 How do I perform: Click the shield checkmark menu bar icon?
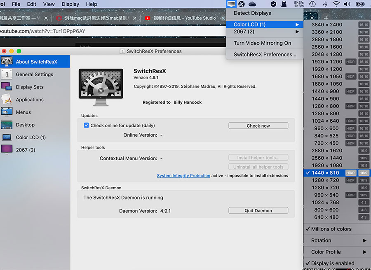(x=273, y=4)
